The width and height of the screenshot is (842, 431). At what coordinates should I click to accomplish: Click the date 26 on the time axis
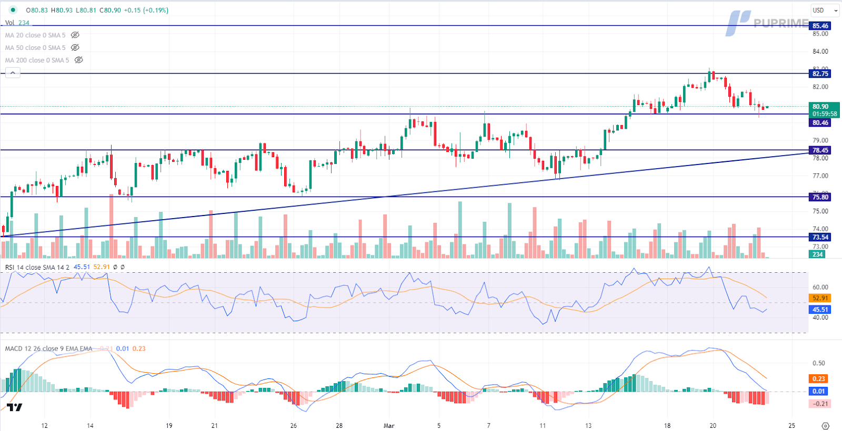tap(293, 426)
